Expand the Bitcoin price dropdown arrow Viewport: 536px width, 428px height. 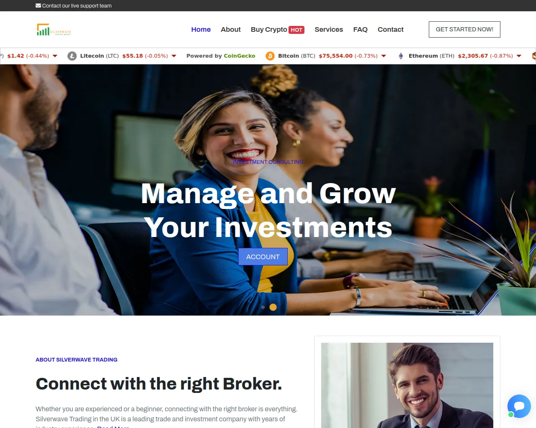coord(384,56)
